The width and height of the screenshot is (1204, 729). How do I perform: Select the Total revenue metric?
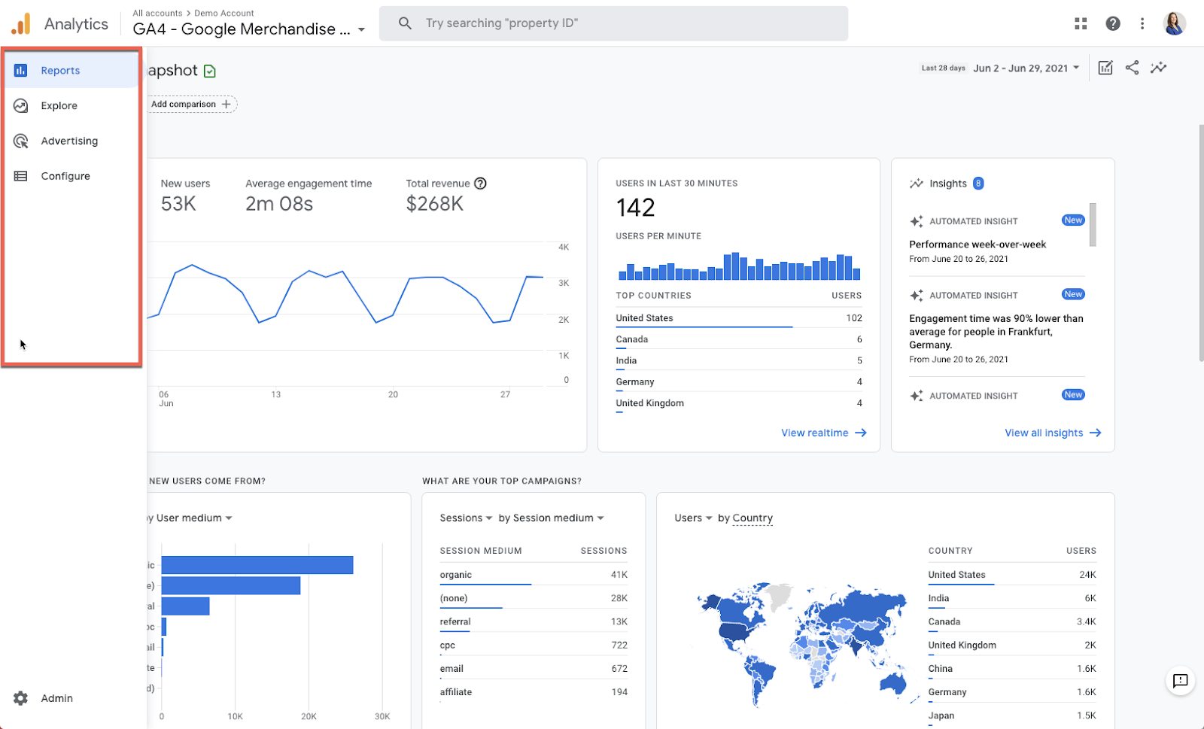(446, 195)
